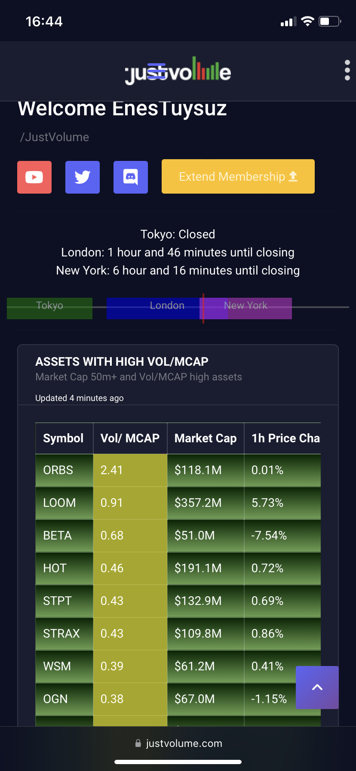Viewport: 356px width, 771px height.
Task: Select the Tokyo session bar
Action: click(49, 308)
